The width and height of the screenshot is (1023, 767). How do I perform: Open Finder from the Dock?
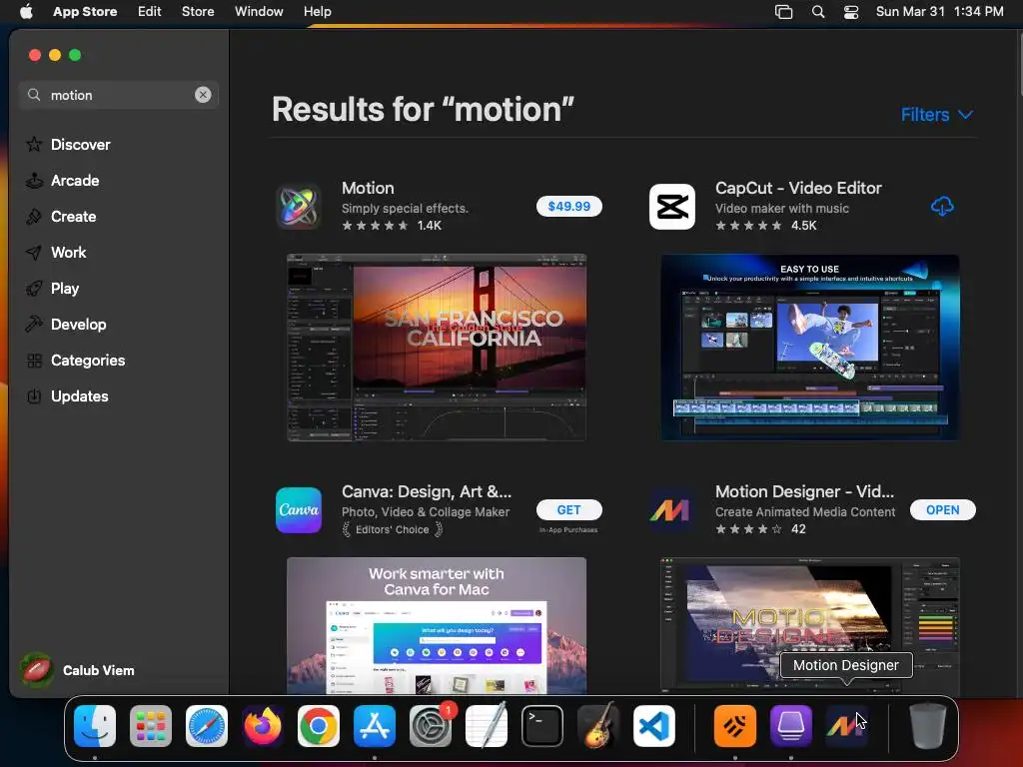[x=95, y=726]
